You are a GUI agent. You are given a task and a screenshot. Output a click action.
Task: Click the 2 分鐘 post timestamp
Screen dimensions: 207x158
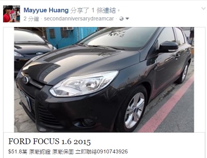pyautogui.click(x=31, y=19)
